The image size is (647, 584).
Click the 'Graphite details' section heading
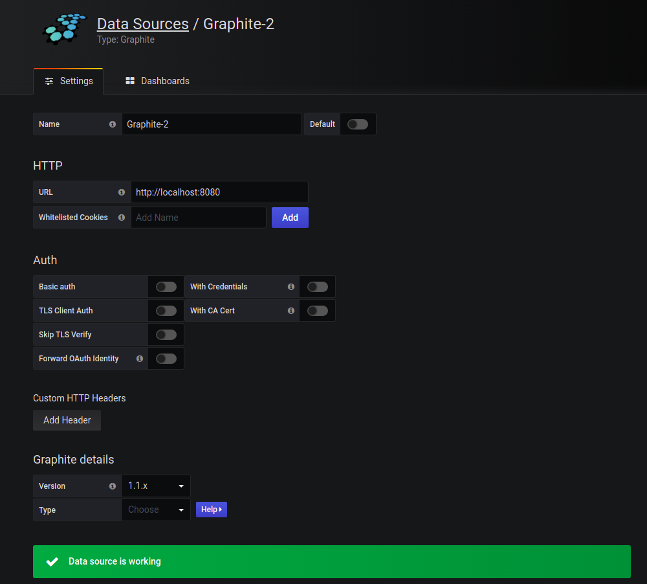click(x=74, y=459)
